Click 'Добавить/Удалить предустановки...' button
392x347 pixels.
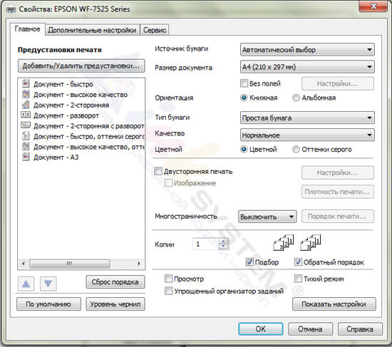81,66
